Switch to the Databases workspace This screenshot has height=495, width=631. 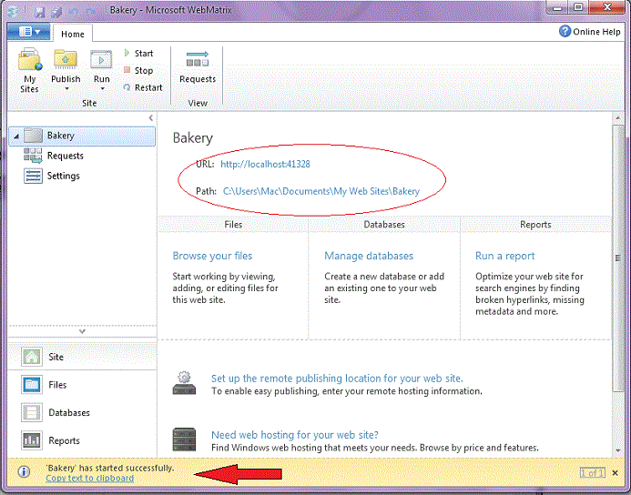(82, 412)
